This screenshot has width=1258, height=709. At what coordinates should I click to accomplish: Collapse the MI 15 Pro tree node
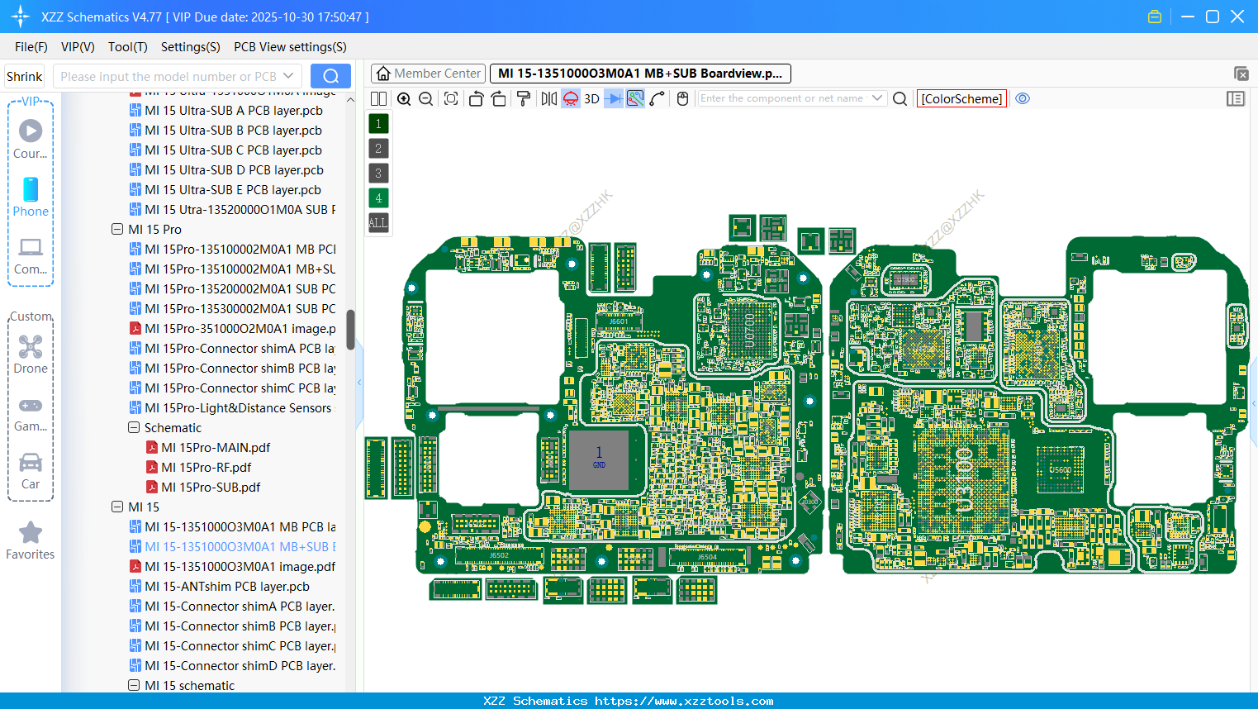coord(117,229)
